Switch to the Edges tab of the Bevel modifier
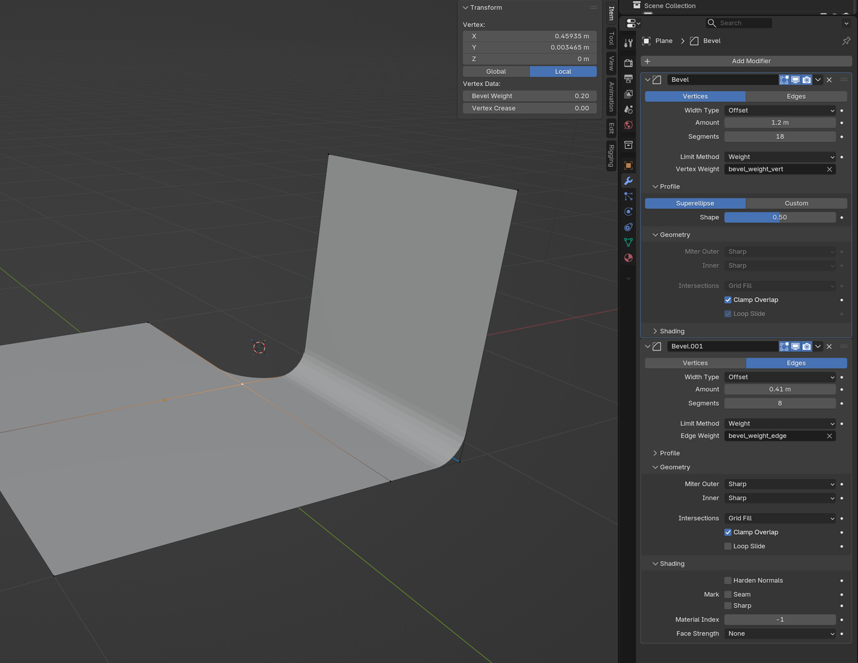This screenshot has width=858, height=663. point(796,96)
